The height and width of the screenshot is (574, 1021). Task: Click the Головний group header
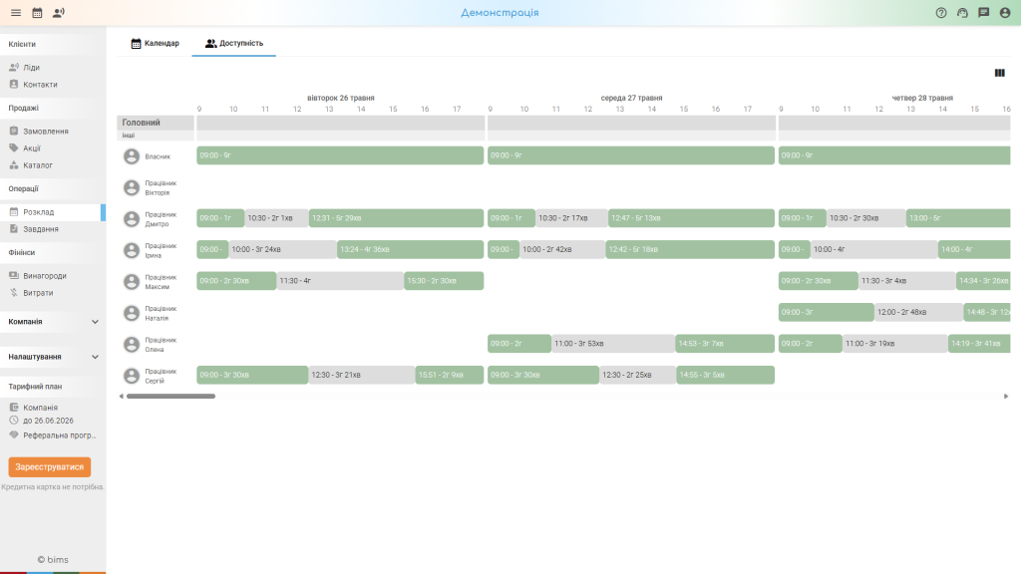click(155, 123)
